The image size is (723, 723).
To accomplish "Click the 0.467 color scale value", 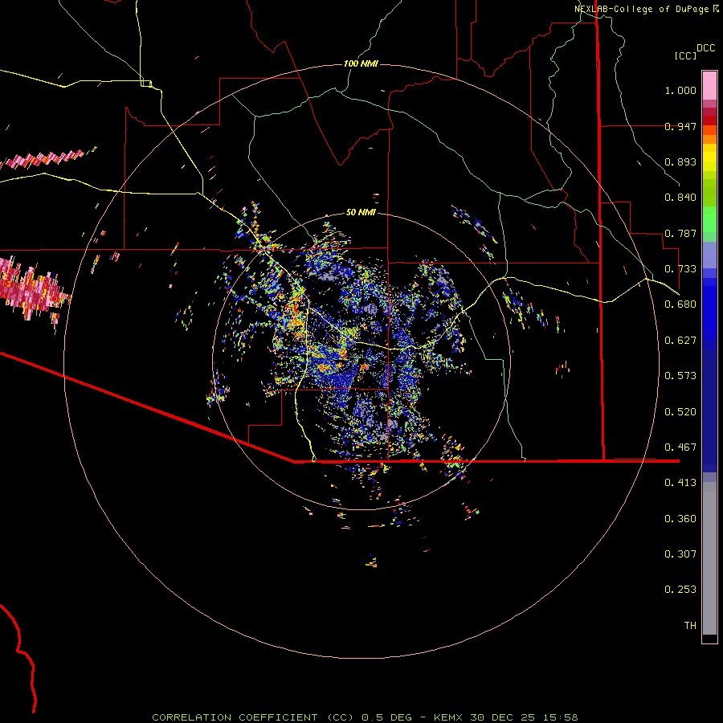I will point(680,447).
